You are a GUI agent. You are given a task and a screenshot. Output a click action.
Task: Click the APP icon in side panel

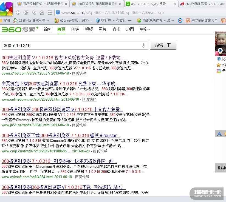[x=219, y=71]
